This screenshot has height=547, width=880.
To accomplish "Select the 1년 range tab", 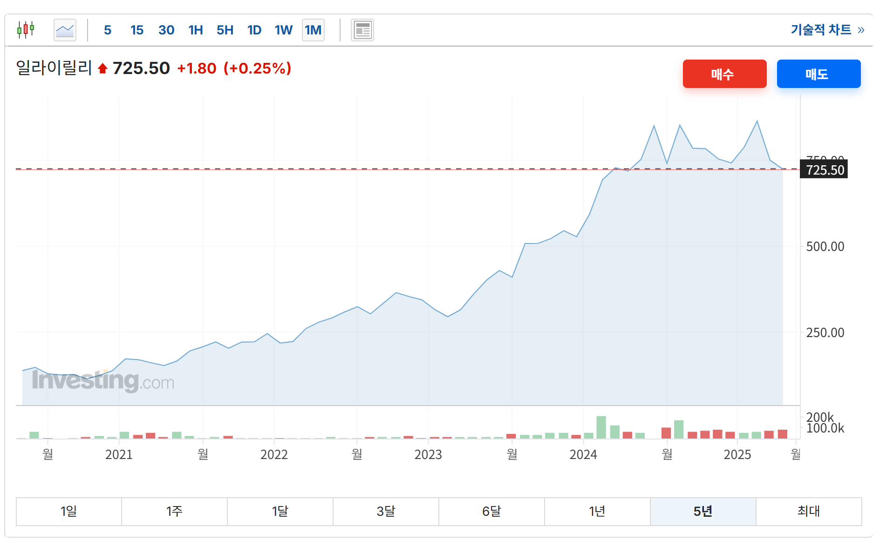I will tap(598, 512).
